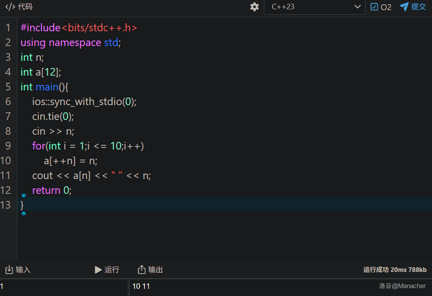Click the 运行成功 20ms 788kb status text

[x=395, y=269]
